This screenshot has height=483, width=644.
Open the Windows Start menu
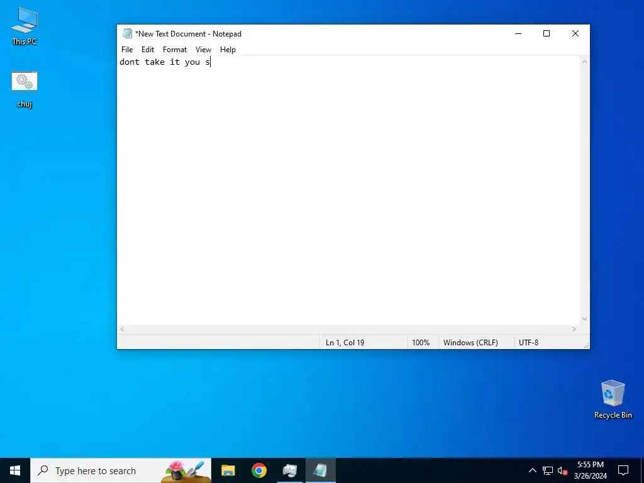[15, 470]
